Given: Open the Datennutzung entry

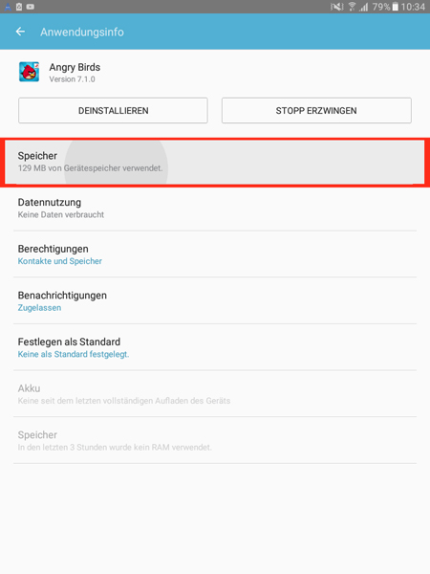Looking at the screenshot, I should [x=215, y=208].
